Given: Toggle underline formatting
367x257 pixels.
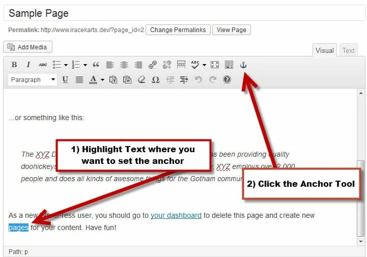Looking at the screenshot, I should pos(65,79).
